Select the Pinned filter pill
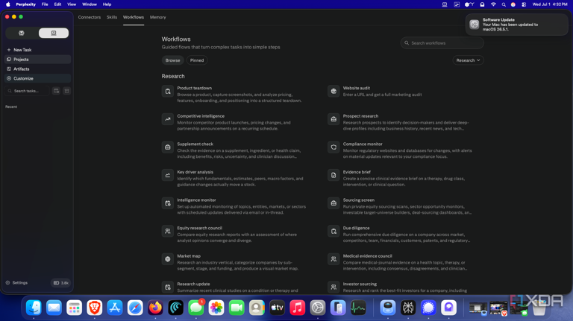 tap(197, 60)
